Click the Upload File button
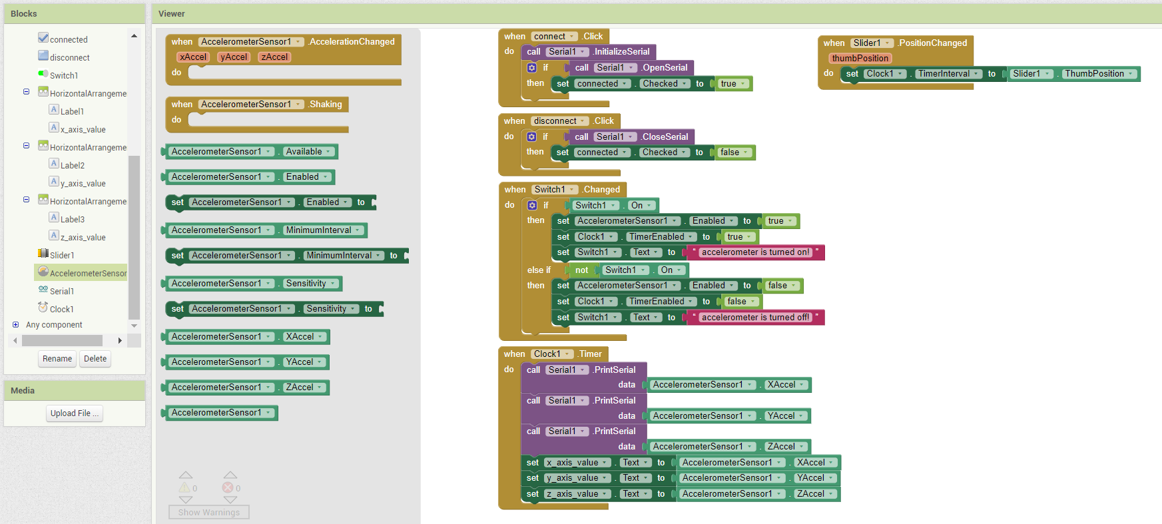 click(x=75, y=413)
